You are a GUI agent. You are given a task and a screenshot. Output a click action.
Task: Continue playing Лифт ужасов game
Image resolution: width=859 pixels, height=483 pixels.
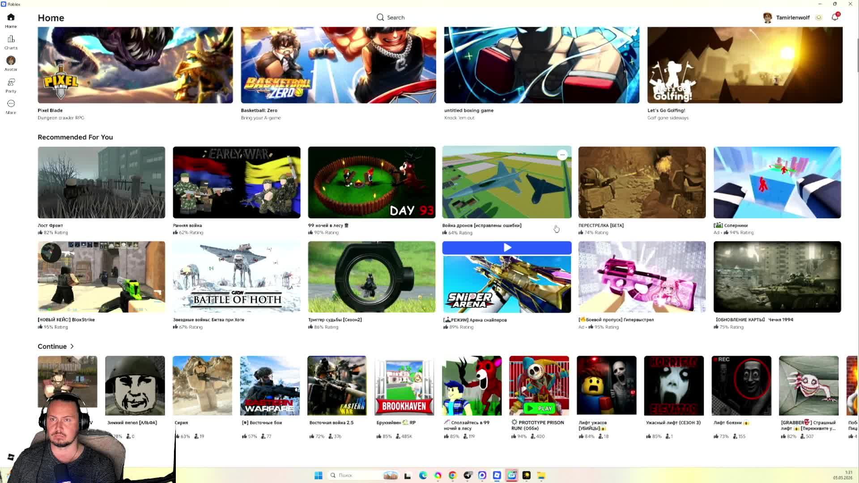coord(606,386)
